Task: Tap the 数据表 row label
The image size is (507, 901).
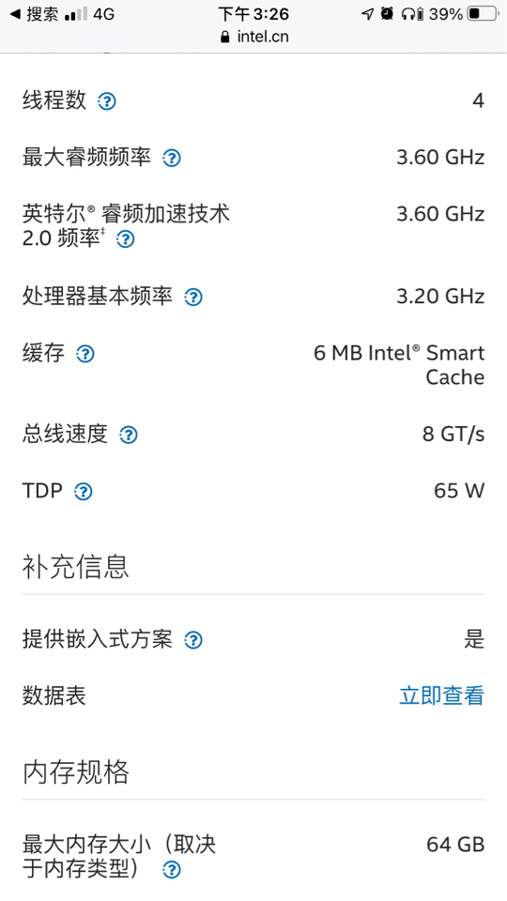Action: click(x=54, y=695)
